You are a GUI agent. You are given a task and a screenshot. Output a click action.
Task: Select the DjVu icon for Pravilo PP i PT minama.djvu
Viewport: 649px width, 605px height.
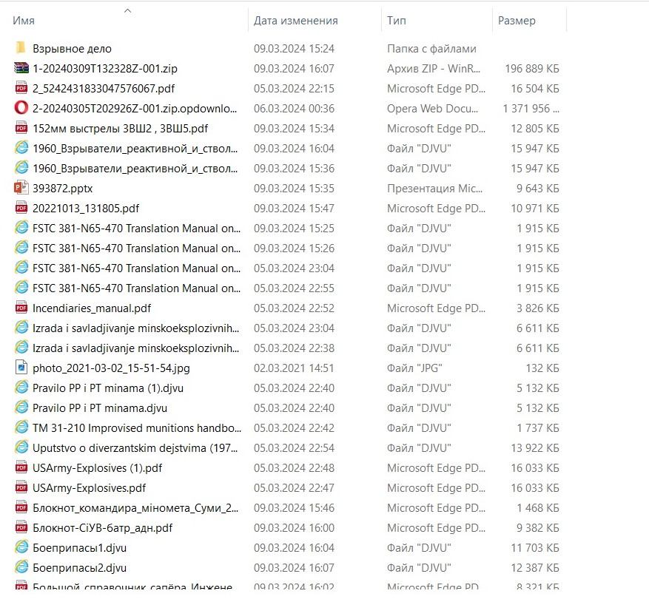[x=21, y=408]
